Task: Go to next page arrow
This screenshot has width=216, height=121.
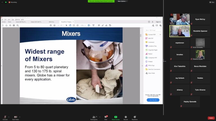Action: [54, 25]
